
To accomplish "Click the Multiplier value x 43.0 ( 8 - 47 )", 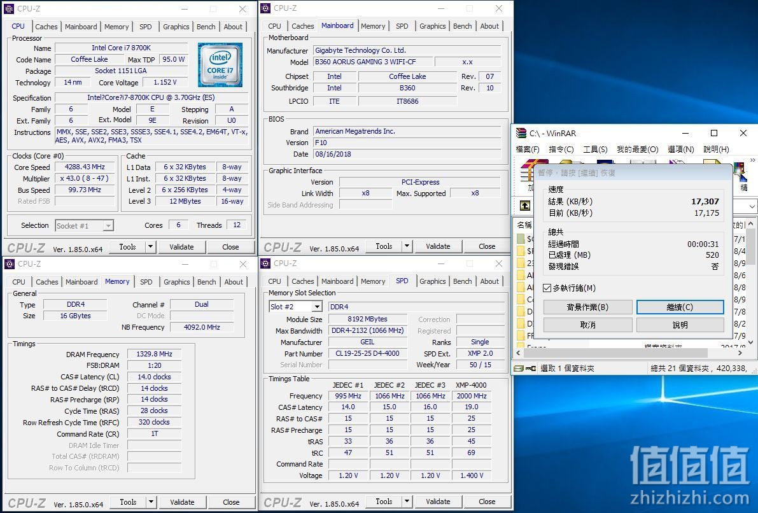I will (x=85, y=178).
